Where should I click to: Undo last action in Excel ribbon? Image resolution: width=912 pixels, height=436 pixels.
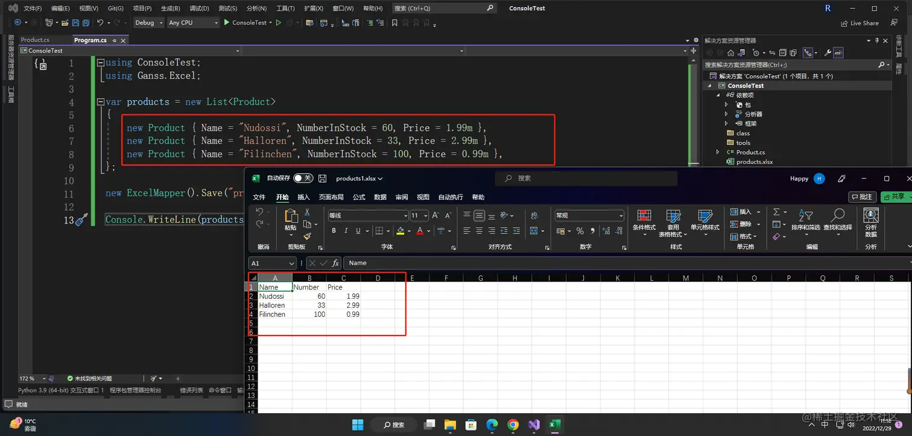[x=259, y=212]
